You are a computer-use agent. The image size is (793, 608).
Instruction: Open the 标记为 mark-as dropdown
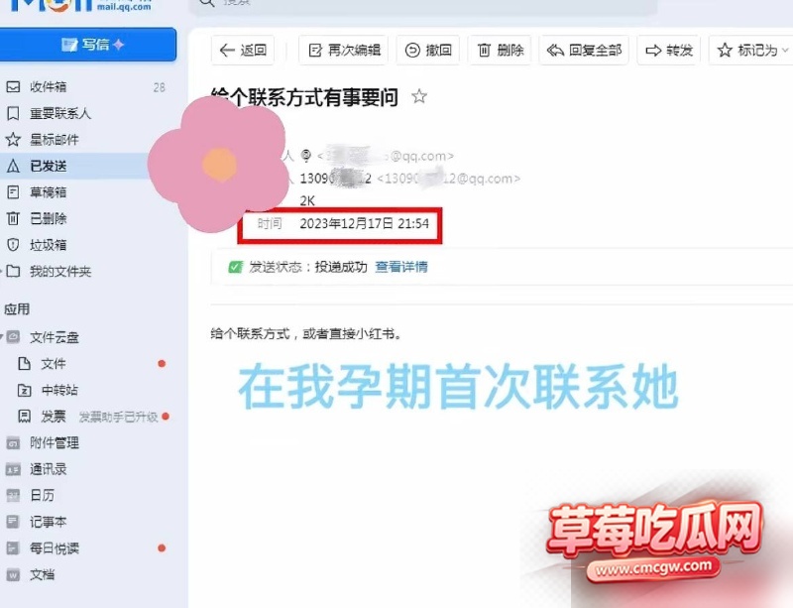(751, 51)
